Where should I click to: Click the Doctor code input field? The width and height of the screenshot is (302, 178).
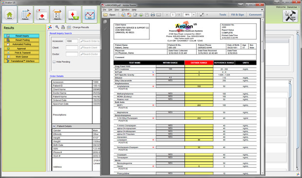pyautogui.click(x=72, y=54)
